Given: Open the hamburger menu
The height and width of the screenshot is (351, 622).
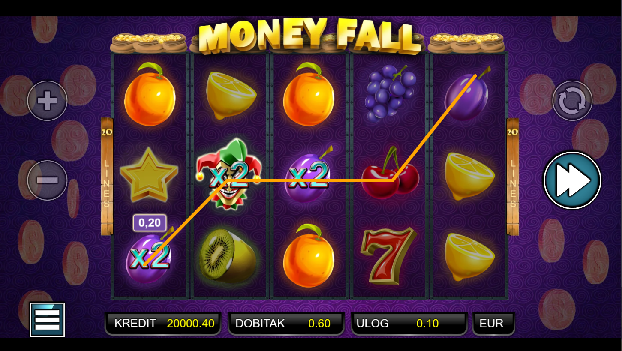Looking at the screenshot, I should coord(47,320).
